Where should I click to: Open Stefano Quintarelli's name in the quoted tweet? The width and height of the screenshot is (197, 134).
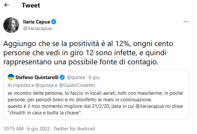pyautogui.click(x=36, y=77)
